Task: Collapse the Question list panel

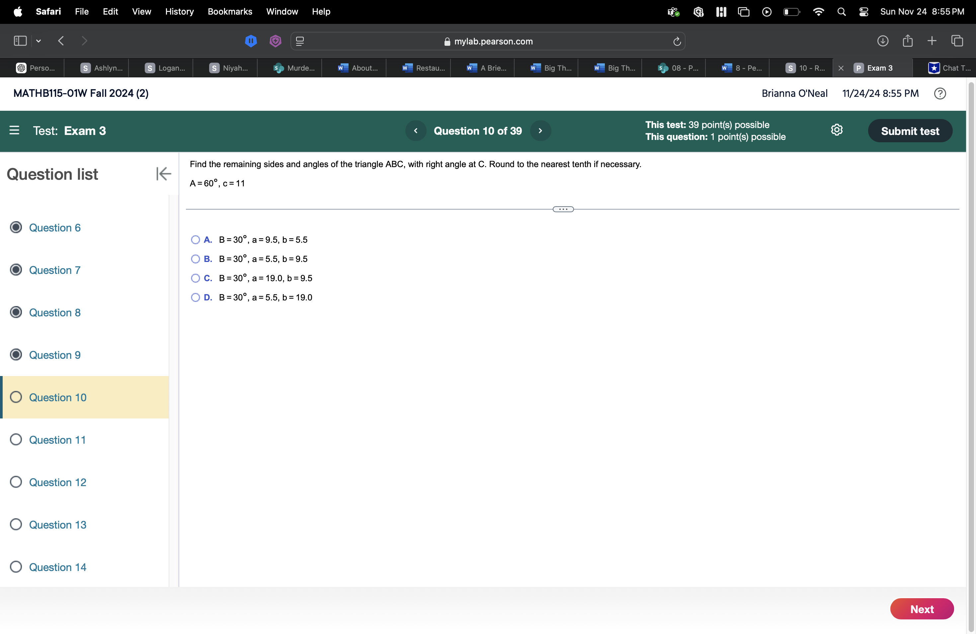Action: point(163,174)
